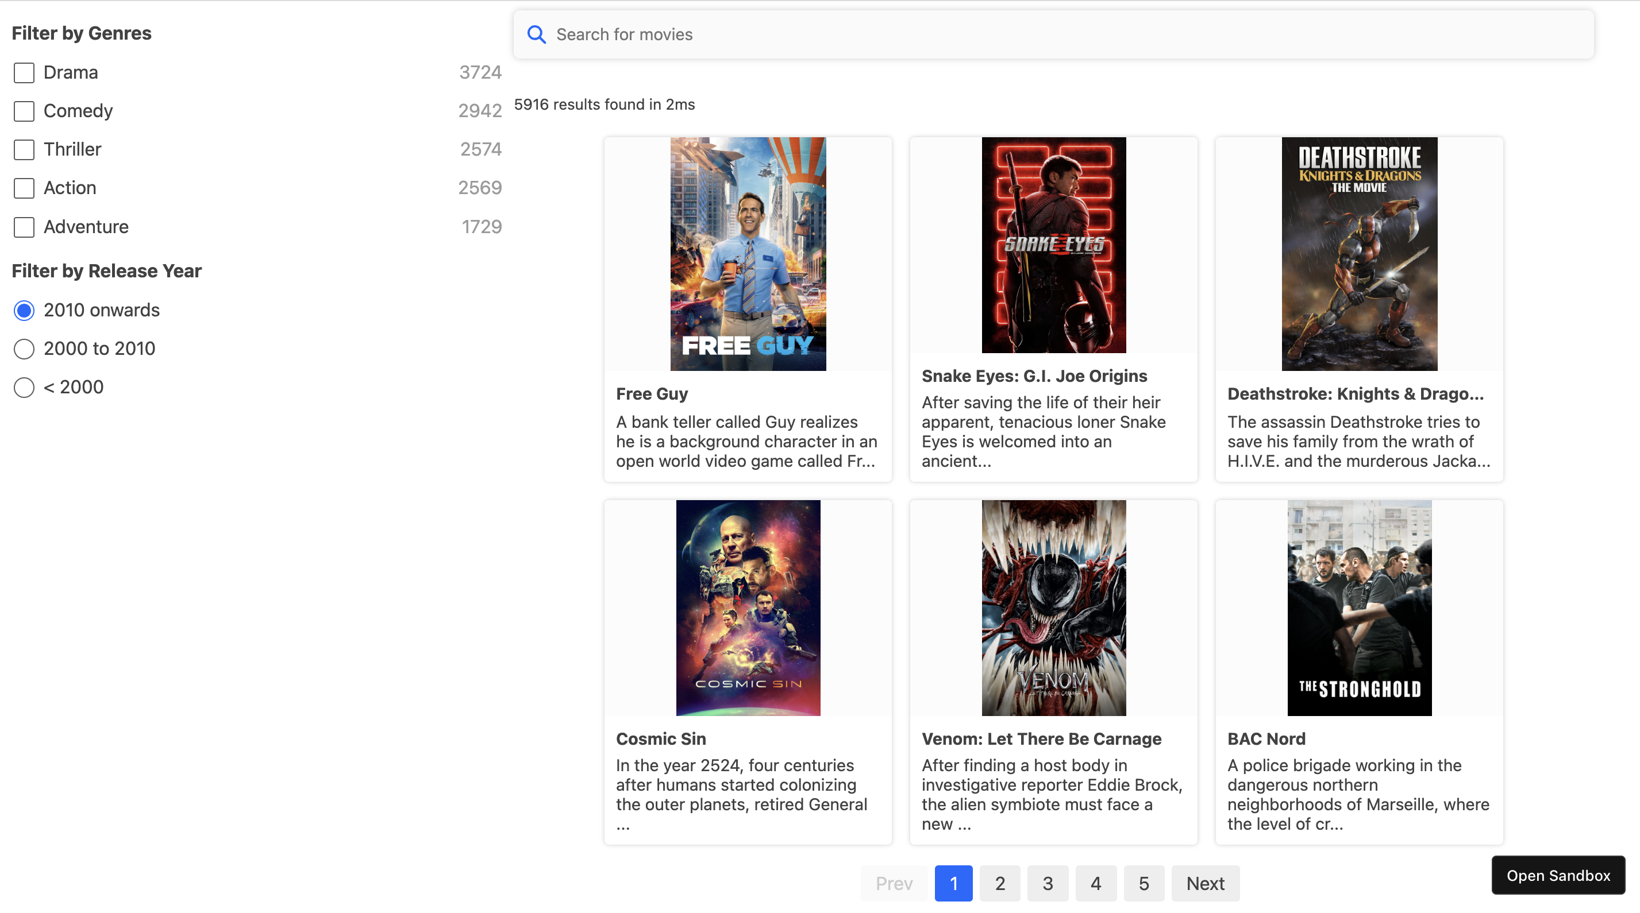The width and height of the screenshot is (1640, 913).
Task: Click the BAC Nord movie thumbnail
Action: point(1359,607)
